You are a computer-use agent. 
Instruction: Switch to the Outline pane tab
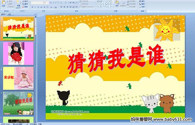tap(9, 14)
